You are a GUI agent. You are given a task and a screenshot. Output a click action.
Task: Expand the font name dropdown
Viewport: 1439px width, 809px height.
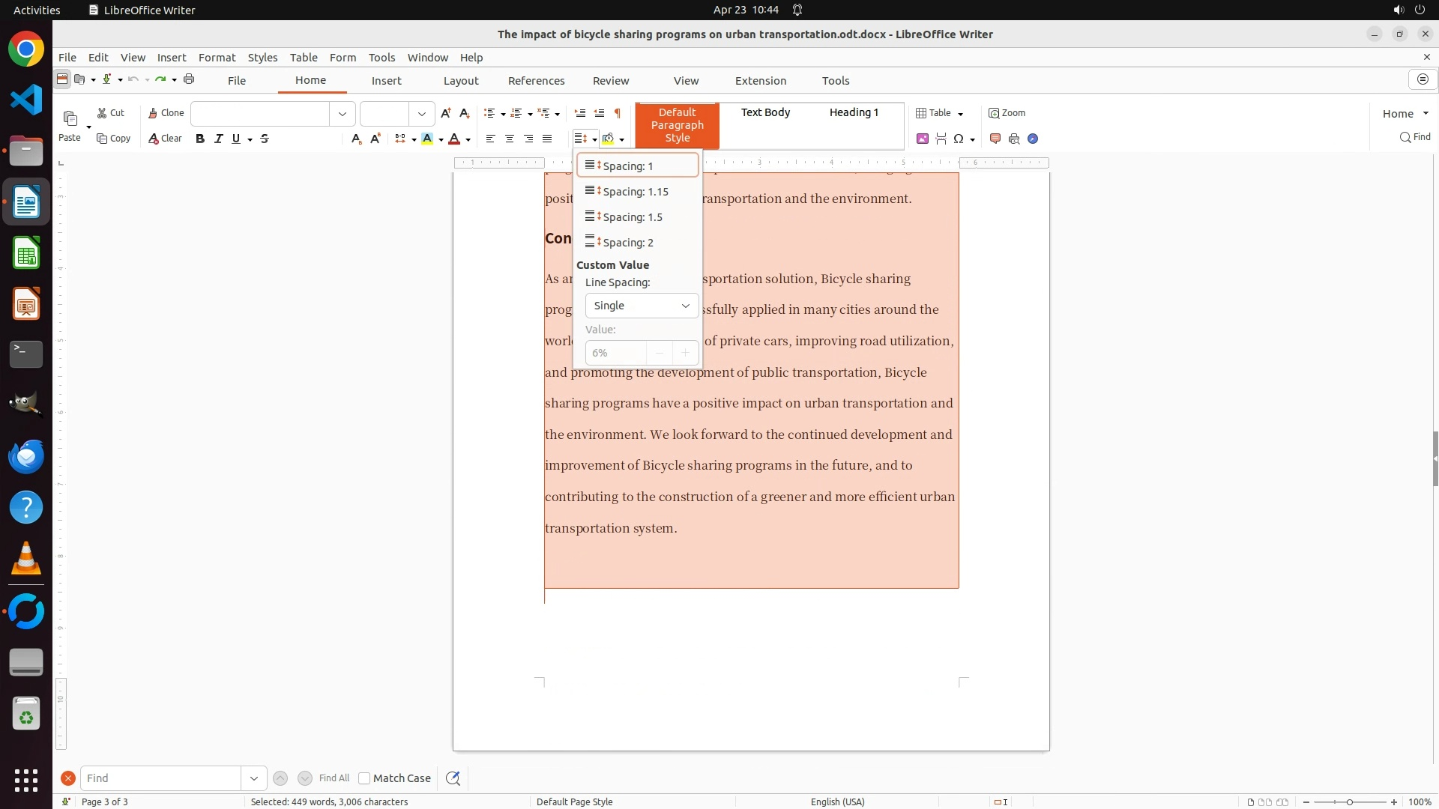pos(343,114)
